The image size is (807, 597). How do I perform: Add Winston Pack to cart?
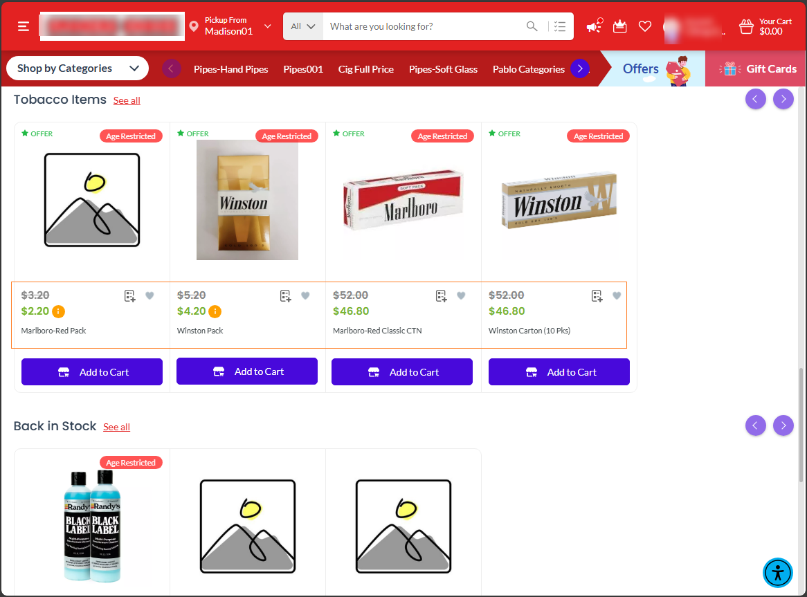(247, 371)
